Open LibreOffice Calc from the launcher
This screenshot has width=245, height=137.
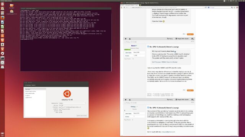point(2,27)
